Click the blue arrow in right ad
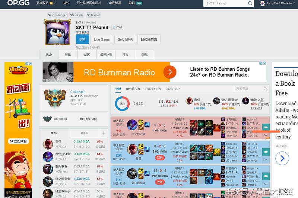Viewport: 298px width, 198px height. (282, 158)
